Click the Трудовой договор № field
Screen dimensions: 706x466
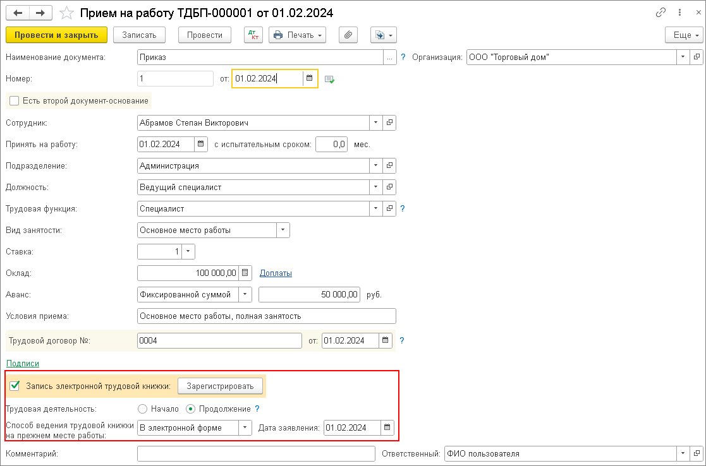tap(219, 340)
